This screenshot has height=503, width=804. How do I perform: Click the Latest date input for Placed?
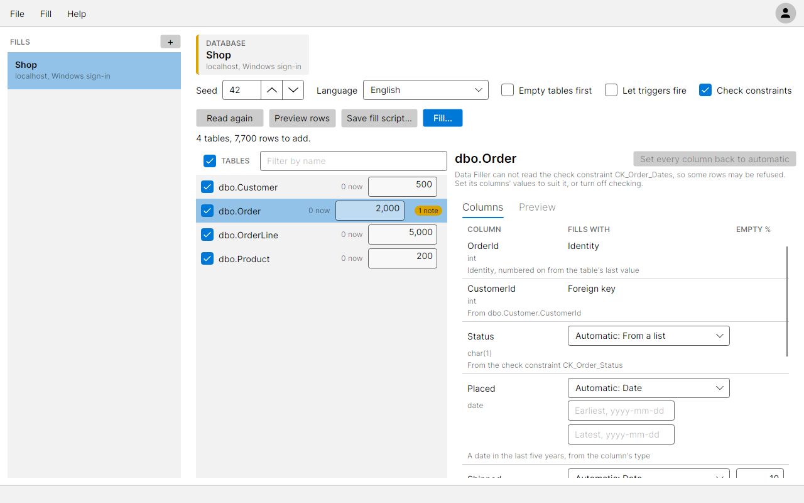click(x=621, y=434)
